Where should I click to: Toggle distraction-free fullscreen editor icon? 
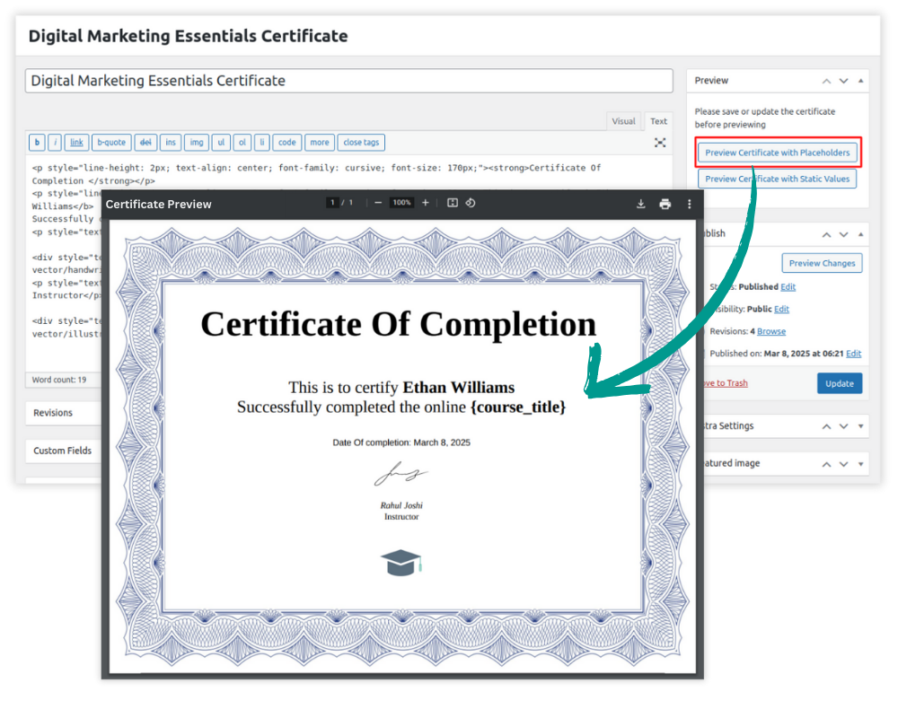pyautogui.click(x=660, y=142)
